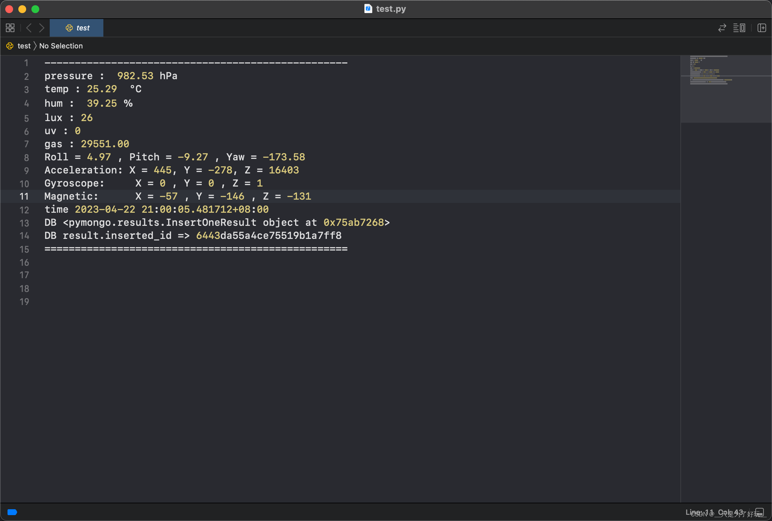Click the uv label on line 6
The height and width of the screenshot is (521, 772).
pos(50,131)
